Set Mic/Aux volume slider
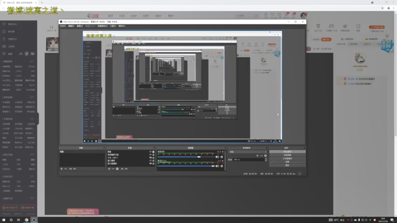Image resolution: width=397 pixels, height=223 pixels. coord(187,166)
